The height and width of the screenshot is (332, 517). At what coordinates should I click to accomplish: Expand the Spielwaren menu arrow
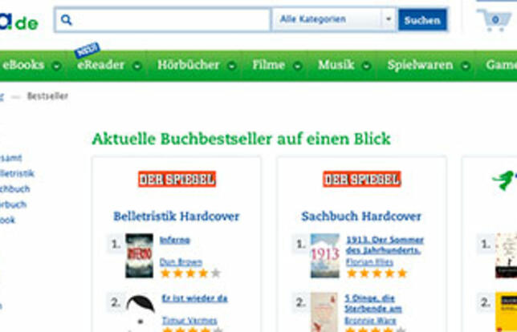click(466, 67)
